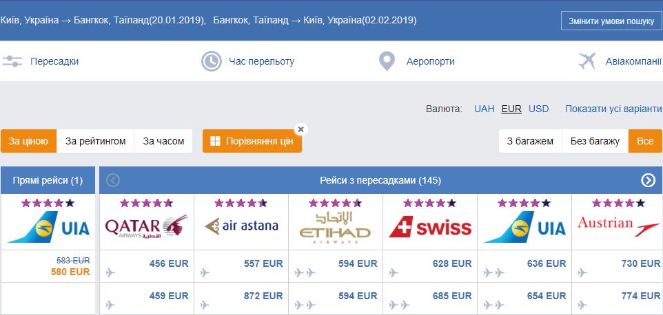This screenshot has width=663, height=315.
Task: Click Змінити умови пошуку button
Action: pos(611,21)
